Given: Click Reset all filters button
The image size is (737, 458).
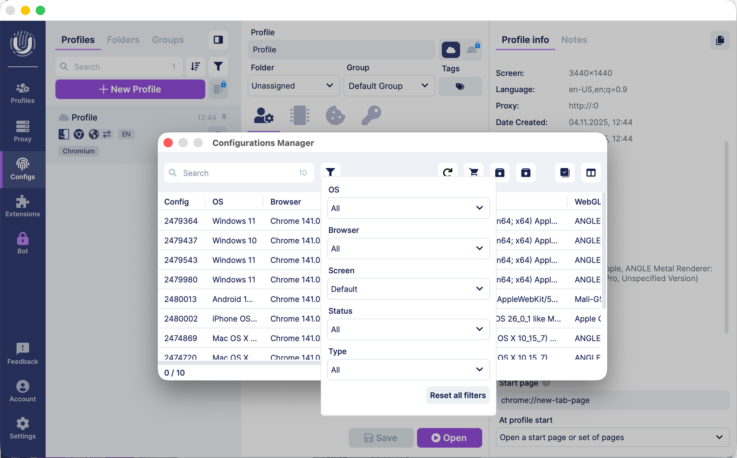Looking at the screenshot, I should [x=457, y=395].
